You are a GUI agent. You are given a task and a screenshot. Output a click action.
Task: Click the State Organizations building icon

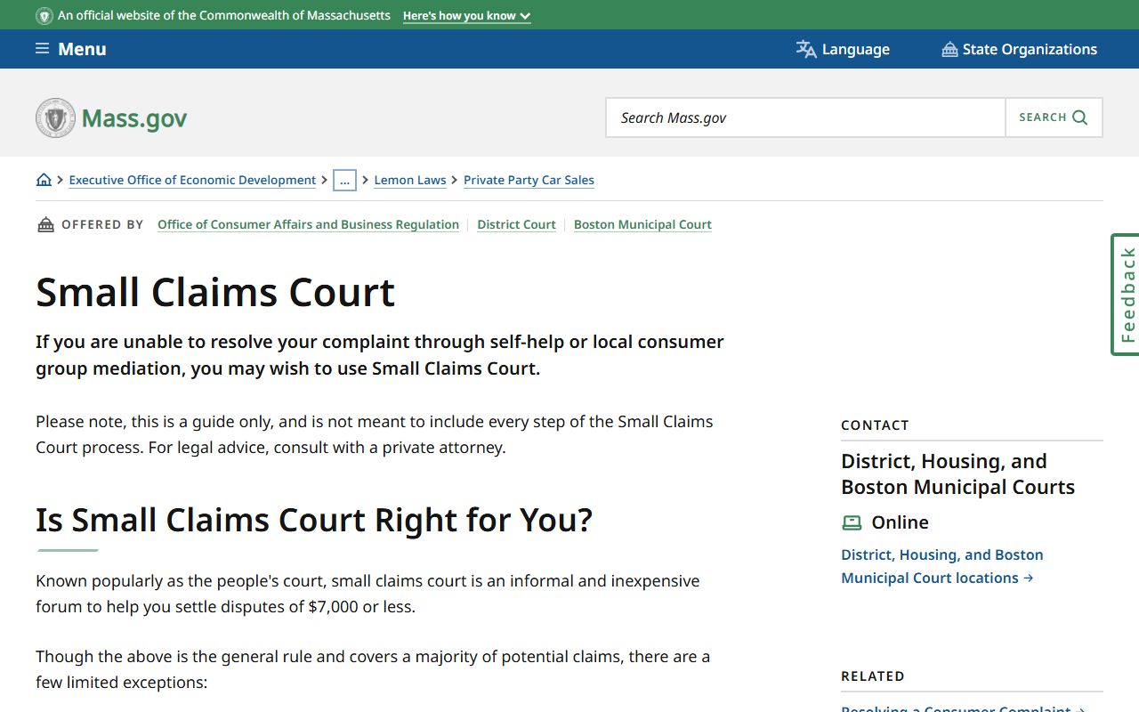(x=949, y=49)
